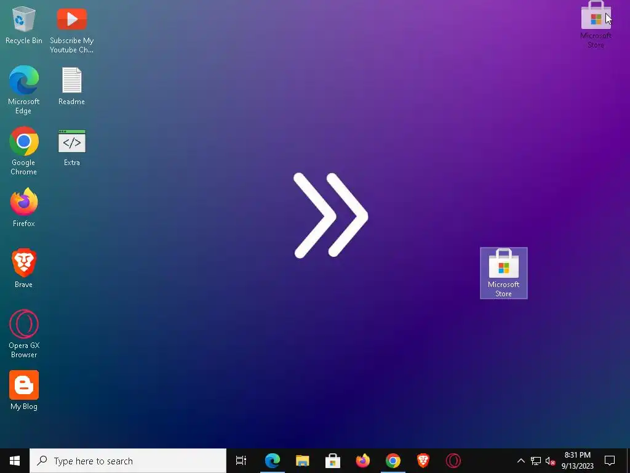Select the Firefox desktop icon

[24, 207]
